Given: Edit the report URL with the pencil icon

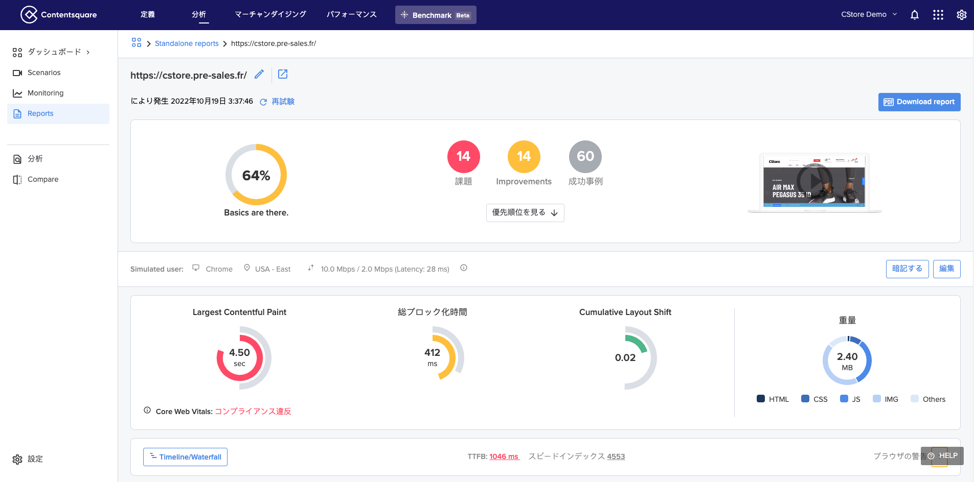Looking at the screenshot, I should tap(259, 75).
